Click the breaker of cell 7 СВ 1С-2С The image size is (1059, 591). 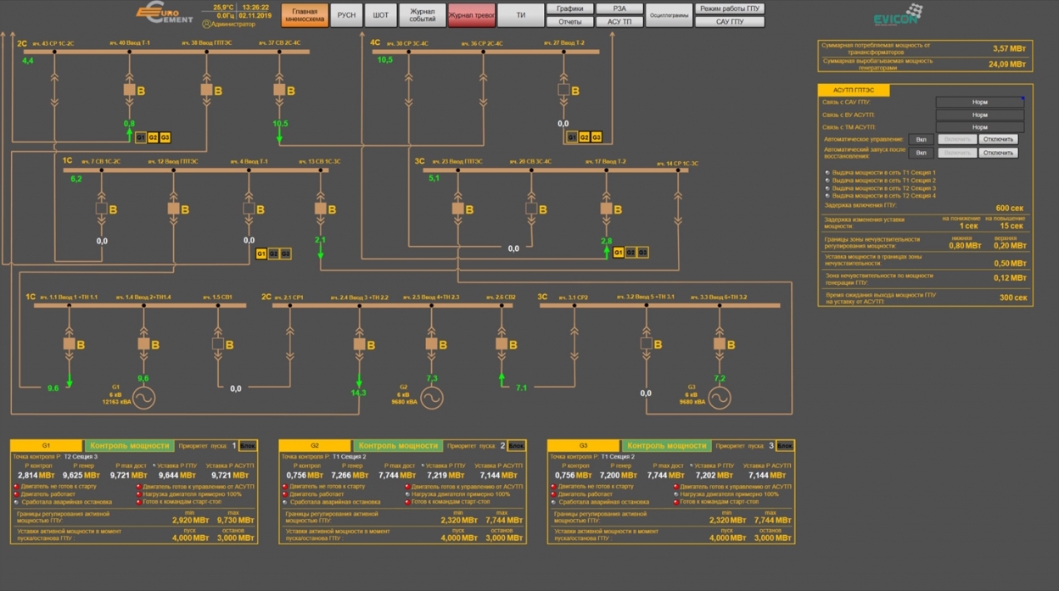point(102,208)
